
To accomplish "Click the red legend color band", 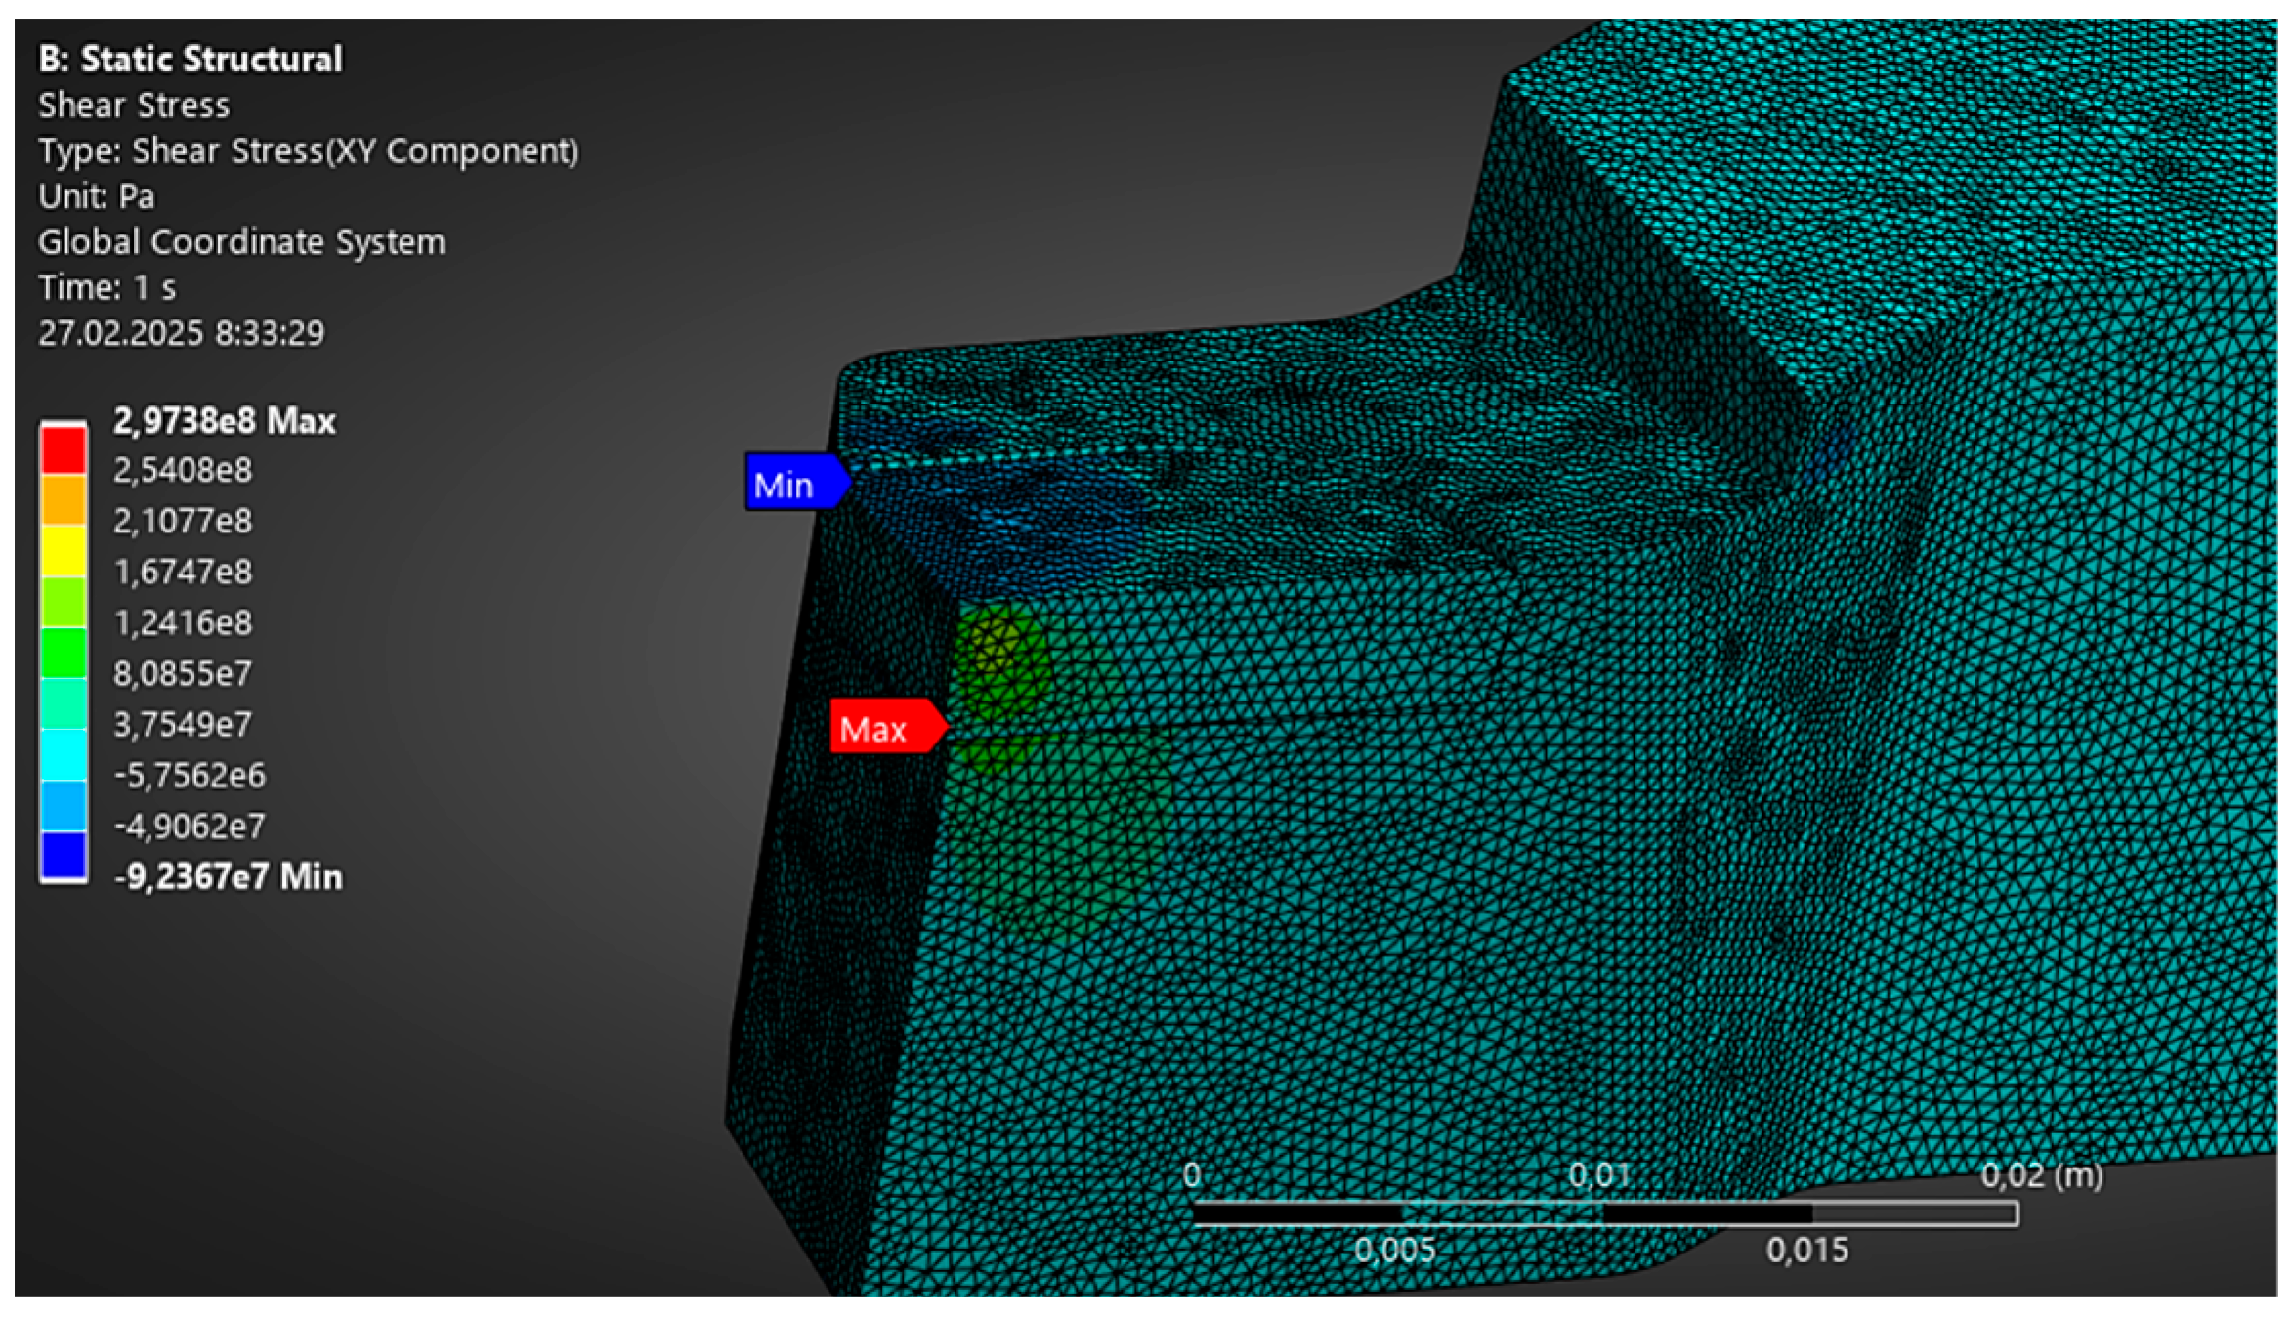I will pos(64,450).
